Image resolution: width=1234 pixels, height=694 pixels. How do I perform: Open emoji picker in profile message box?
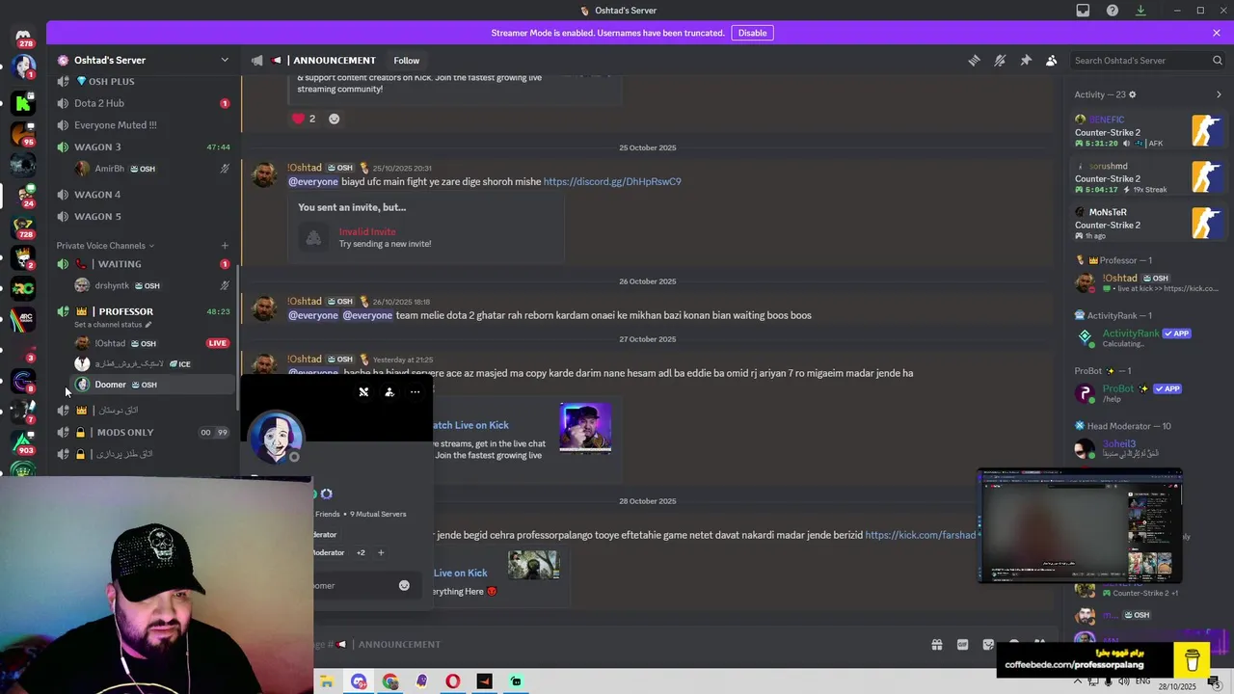pos(404,585)
